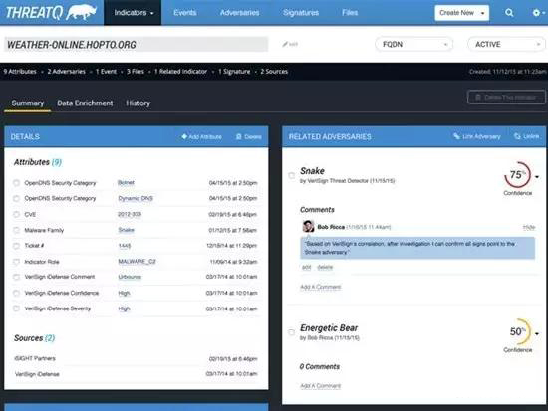Open the Snake adversary title
This screenshot has height=411, width=548.
(312, 171)
